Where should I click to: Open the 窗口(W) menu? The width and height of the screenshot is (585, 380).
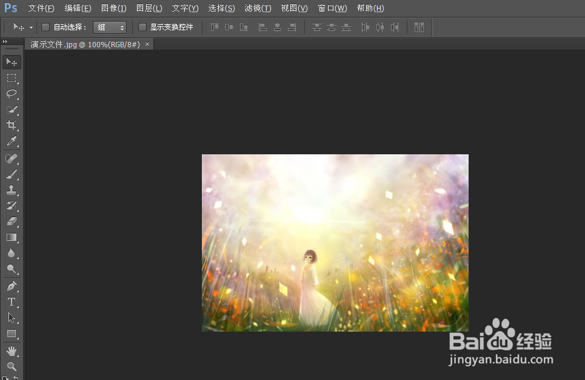(332, 8)
